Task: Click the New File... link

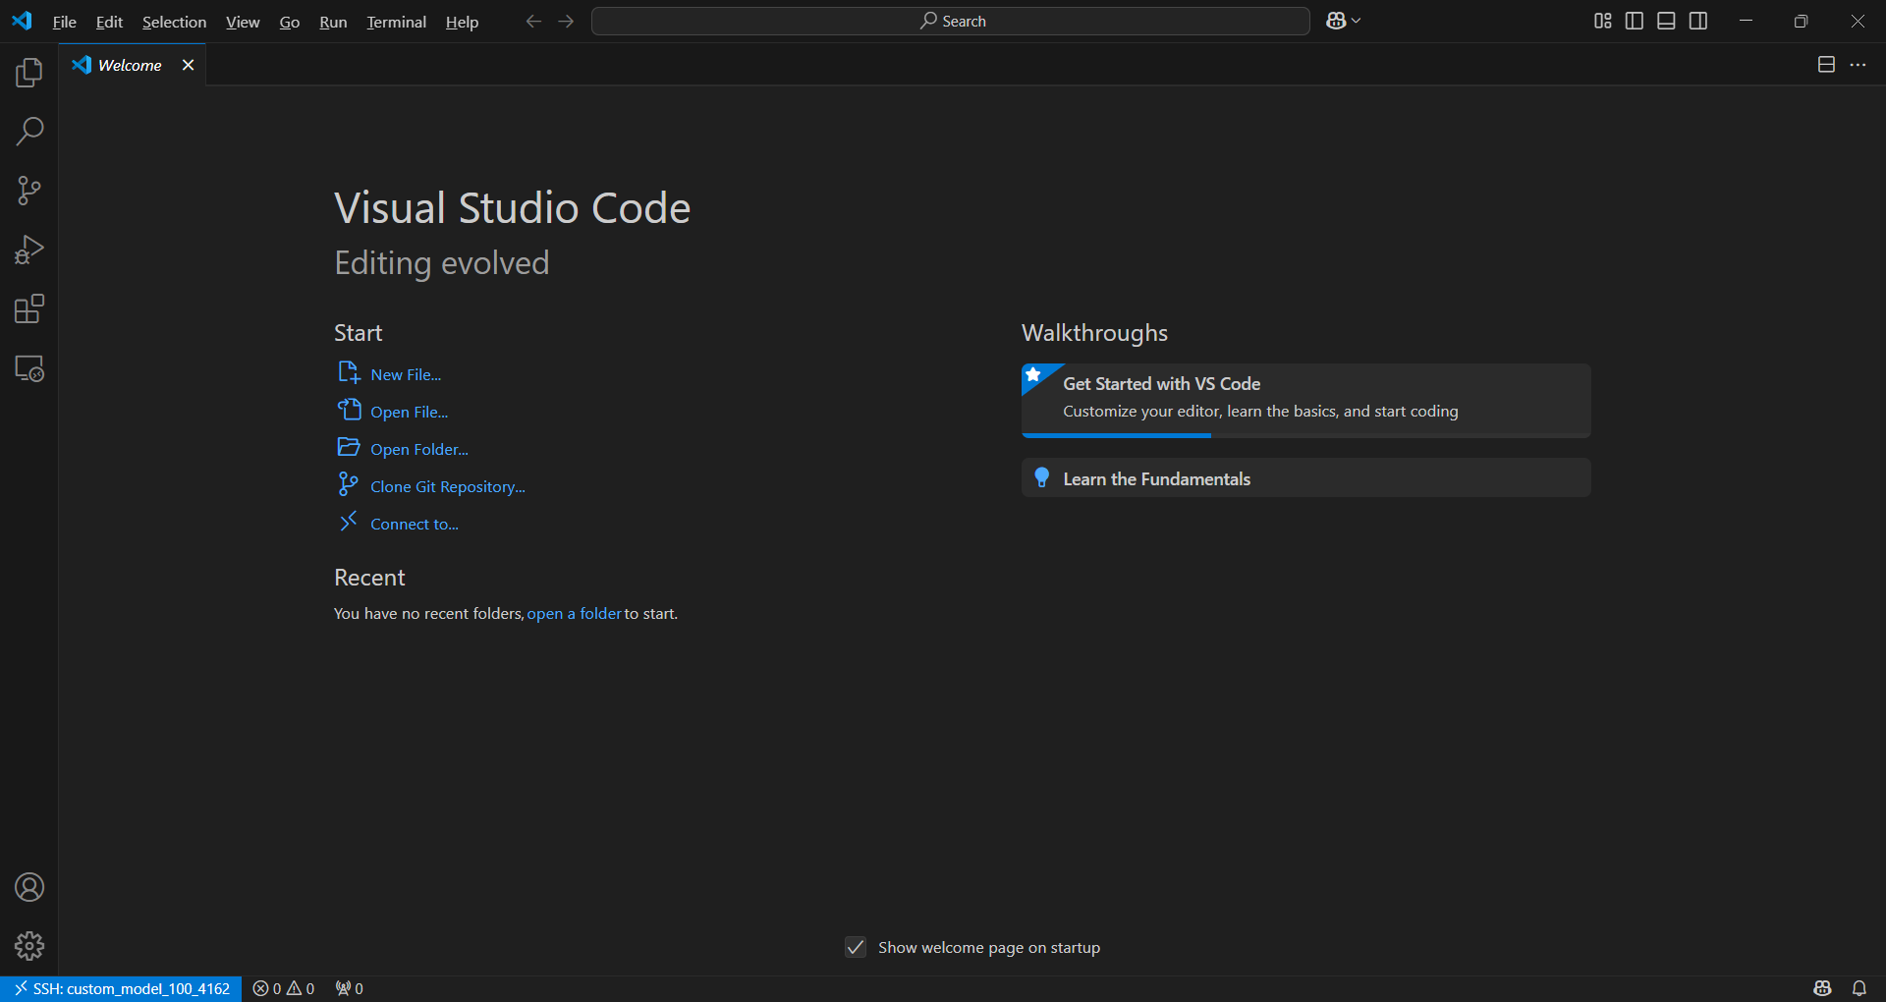Action: click(406, 374)
